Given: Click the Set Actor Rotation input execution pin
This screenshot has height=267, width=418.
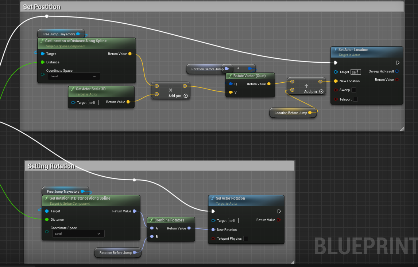Looking at the screenshot, I should click(x=213, y=211).
